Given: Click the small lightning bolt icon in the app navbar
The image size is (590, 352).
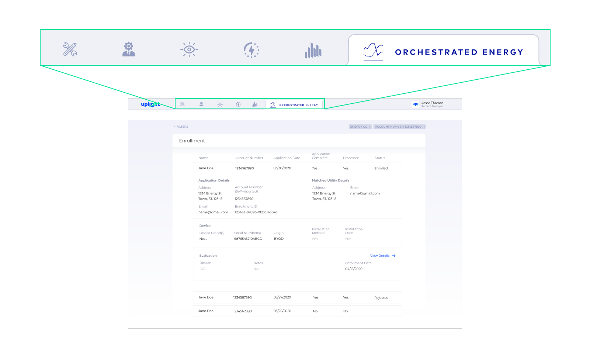Looking at the screenshot, I should (x=238, y=104).
